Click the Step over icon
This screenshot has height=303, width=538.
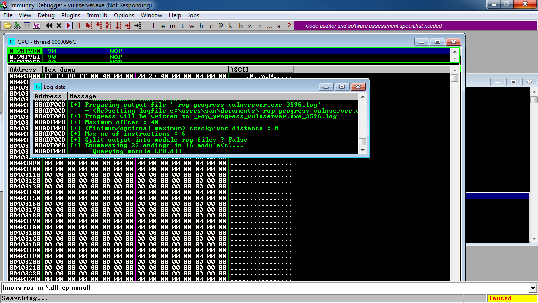(x=99, y=26)
